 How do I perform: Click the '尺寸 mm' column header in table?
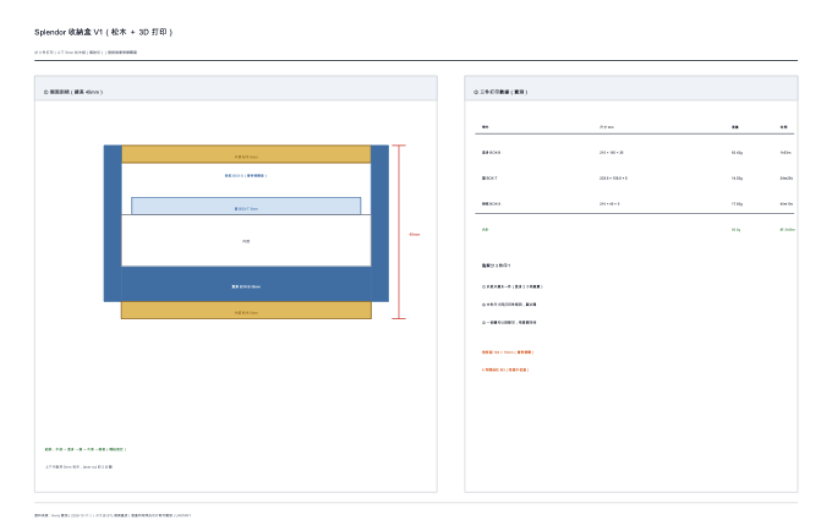tap(606, 127)
